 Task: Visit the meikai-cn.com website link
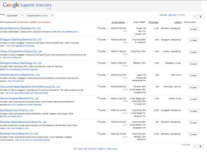pos(18,128)
